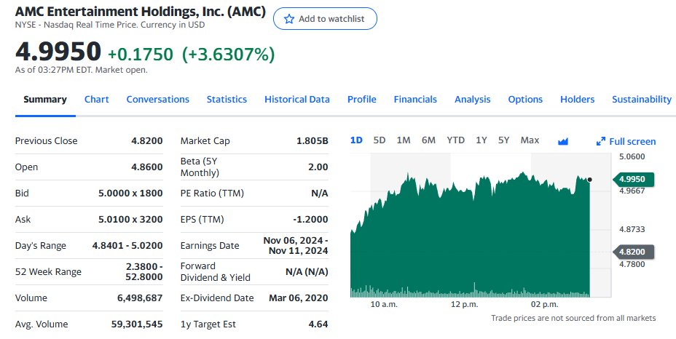This screenshot has height=339, width=676.
Task: Click the Add to watchlist button
Action: tap(325, 18)
